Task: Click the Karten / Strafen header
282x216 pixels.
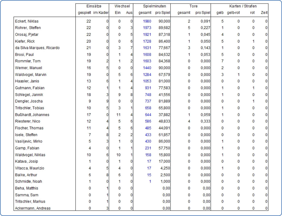Action: click(x=243, y=7)
